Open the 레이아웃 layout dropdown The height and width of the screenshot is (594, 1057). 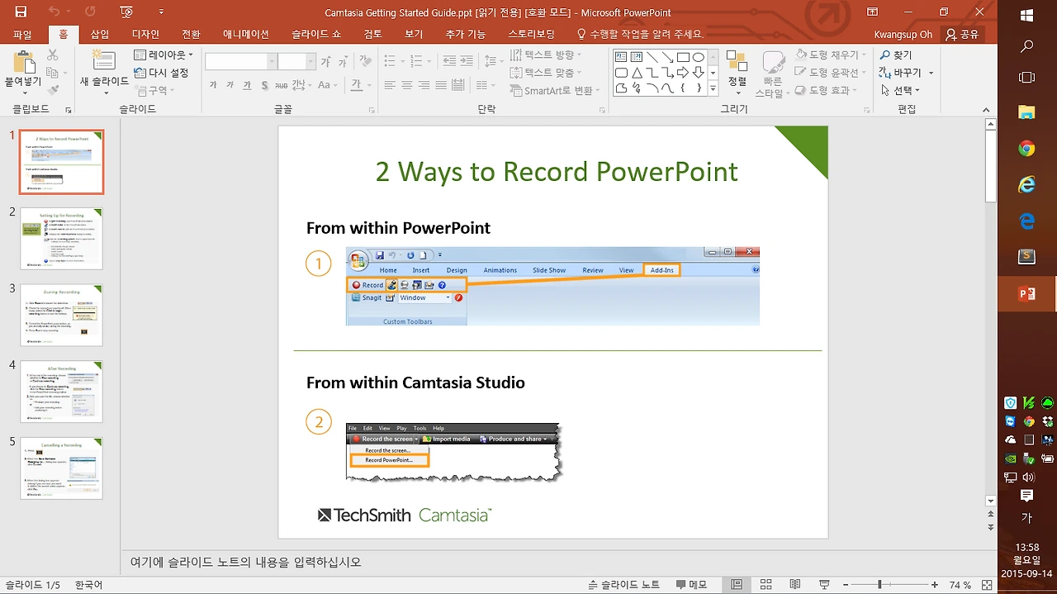(x=164, y=55)
